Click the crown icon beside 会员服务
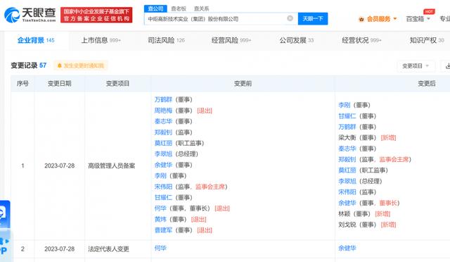 click(x=361, y=19)
